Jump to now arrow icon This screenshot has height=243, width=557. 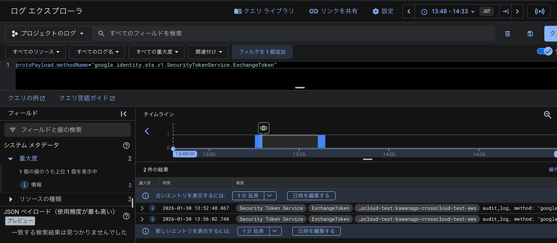pyautogui.click(x=505, y=11)
